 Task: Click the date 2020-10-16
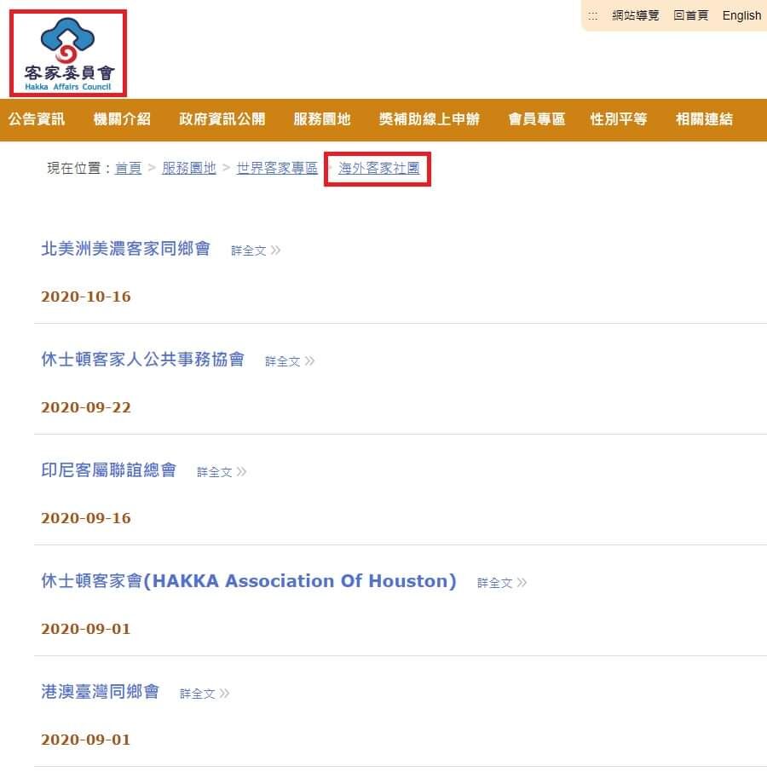pos(86,297)
